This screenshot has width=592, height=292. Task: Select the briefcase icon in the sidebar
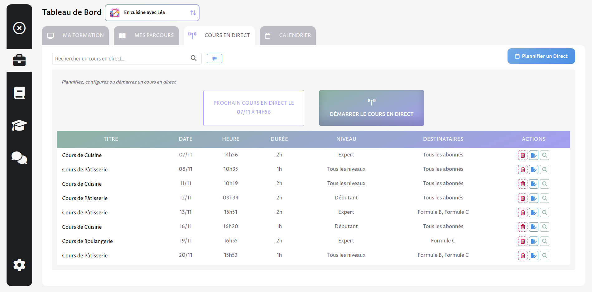19,60
